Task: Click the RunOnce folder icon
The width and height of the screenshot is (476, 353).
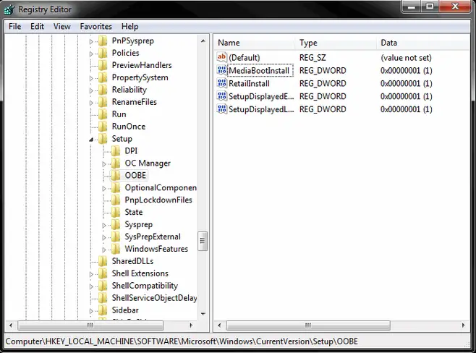Action: [x=103, y=127]
